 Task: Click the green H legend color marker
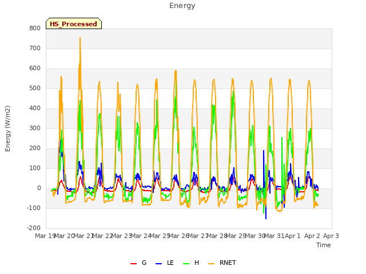coord(186,264)
